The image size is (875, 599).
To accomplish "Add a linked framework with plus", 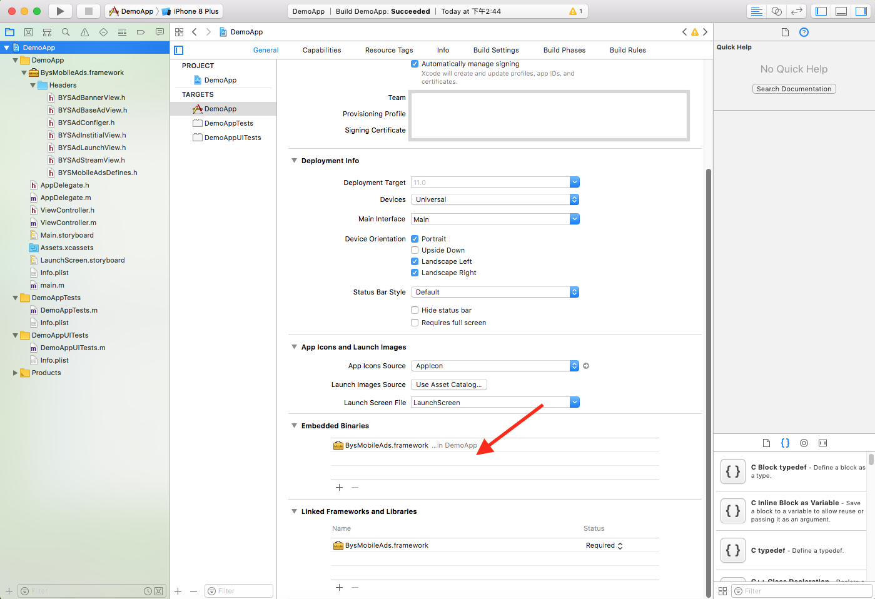I will pyautogui.click(x=340, y=587).
